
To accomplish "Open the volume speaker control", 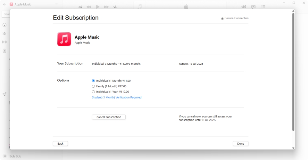I will pyautogui.click(x=244, y=7).
